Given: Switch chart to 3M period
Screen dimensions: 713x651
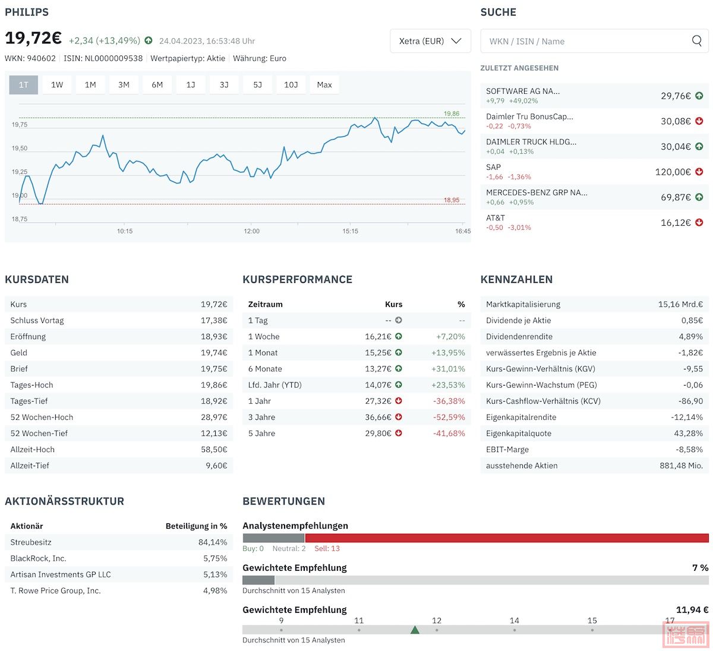Looking at the screenshot, I should (124, 85).
